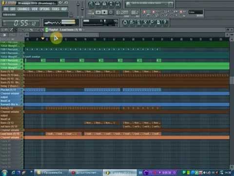Toggle the leftmost red lit recording-panel switch
Screen dimensions: 234x176
(144, 12)
